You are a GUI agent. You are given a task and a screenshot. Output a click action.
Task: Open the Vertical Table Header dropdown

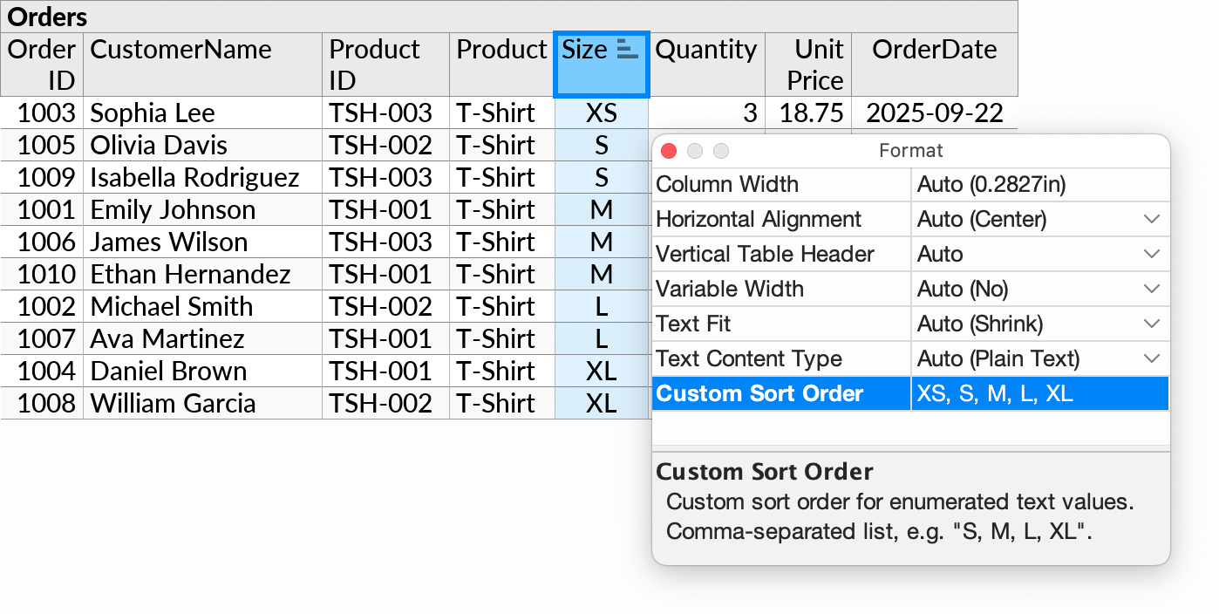[1151, 254]
